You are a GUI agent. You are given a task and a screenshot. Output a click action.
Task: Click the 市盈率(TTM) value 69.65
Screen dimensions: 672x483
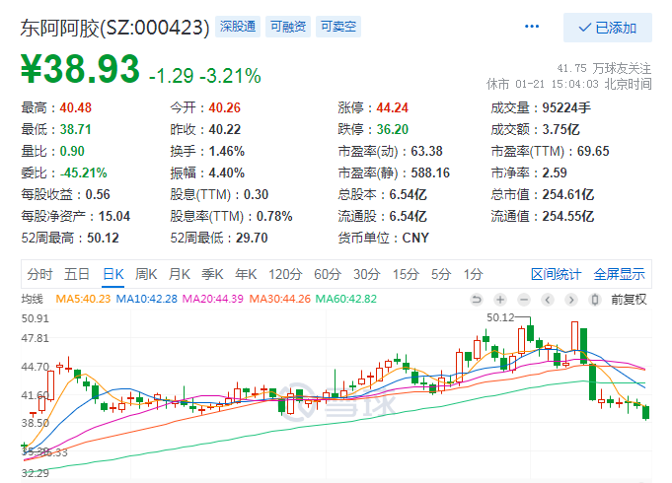pyautogui.click(x=593, y=151)
